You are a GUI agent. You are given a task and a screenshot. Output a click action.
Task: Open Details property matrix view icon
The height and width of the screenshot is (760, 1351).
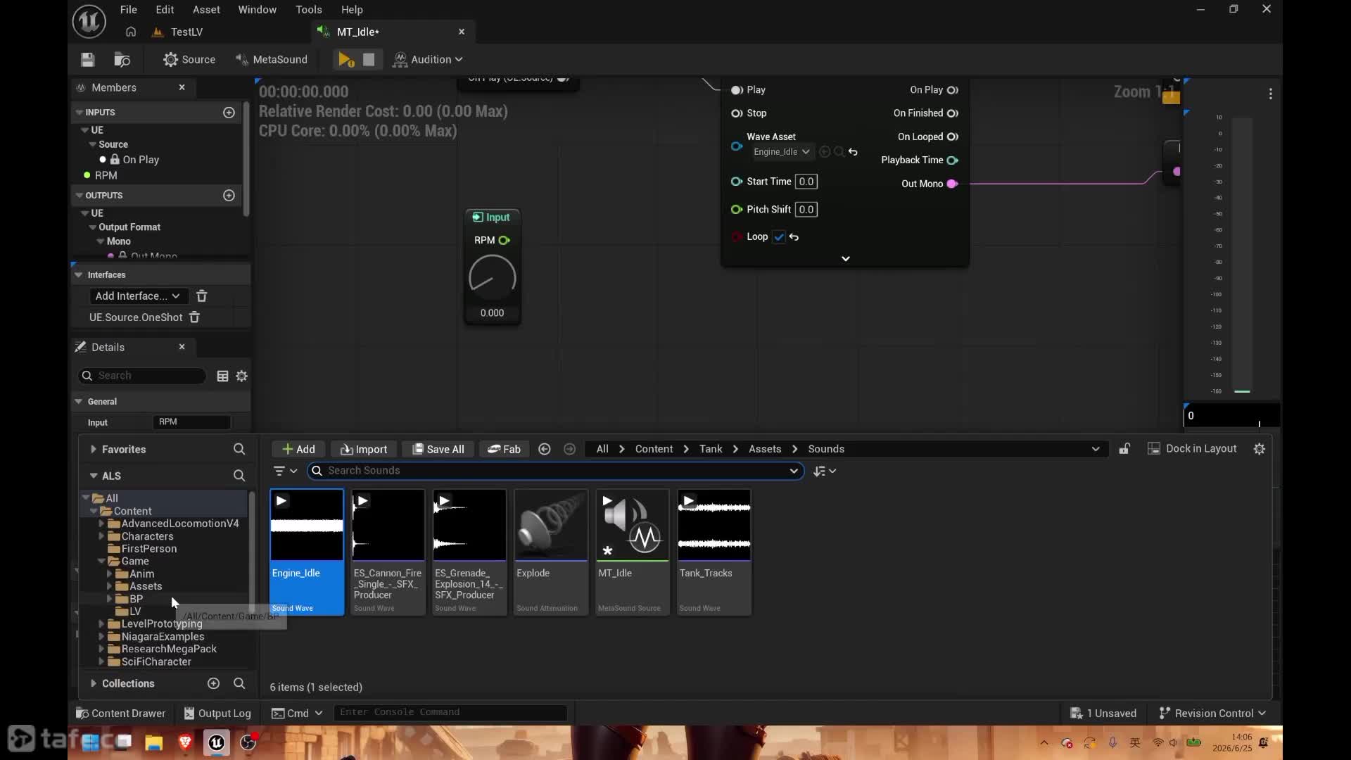(x=222, y=376)
